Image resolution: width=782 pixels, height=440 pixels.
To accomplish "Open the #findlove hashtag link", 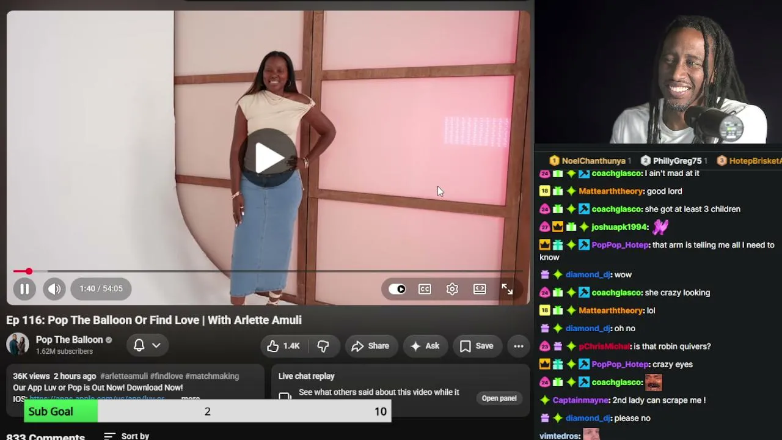I will [166, 376].
